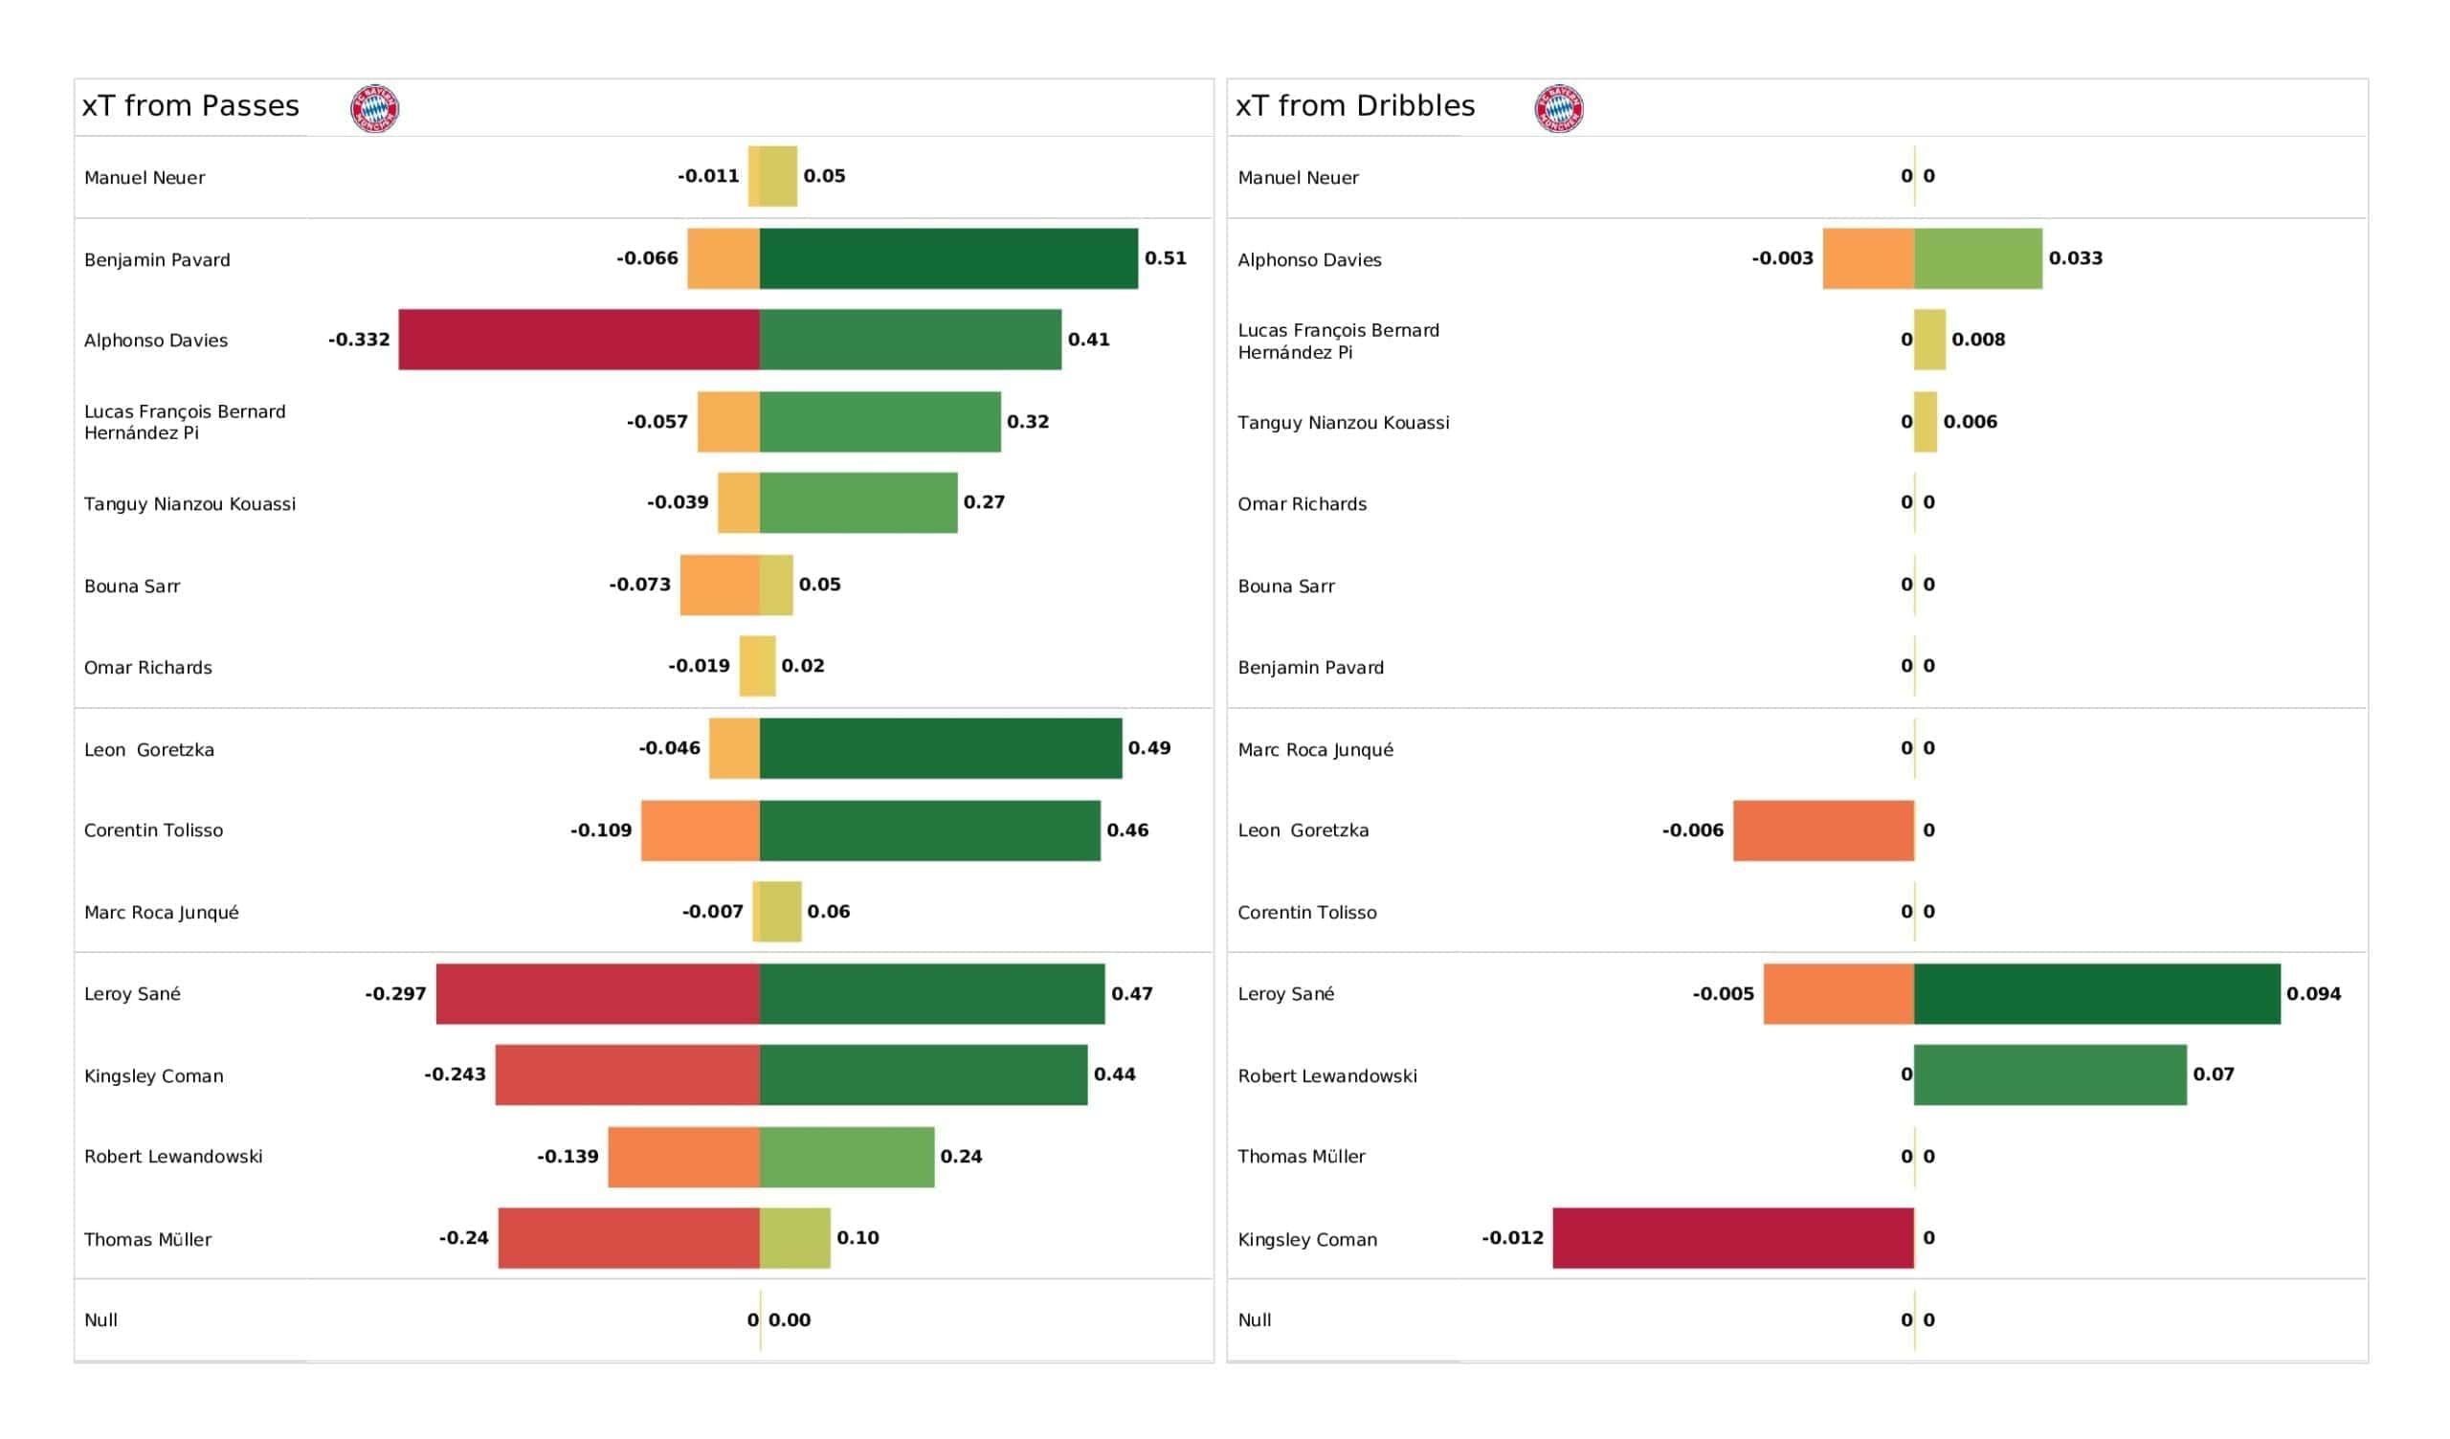Click Kingsley Coman's red negative dribbles bar
Screen dimensions: 2450x1439
[1732, 1238]
